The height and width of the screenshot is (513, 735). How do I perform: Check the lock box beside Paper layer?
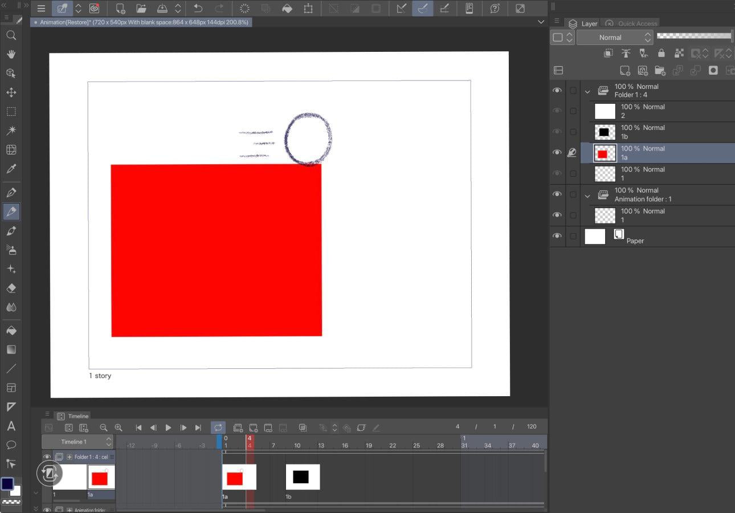tap(573, 236)
